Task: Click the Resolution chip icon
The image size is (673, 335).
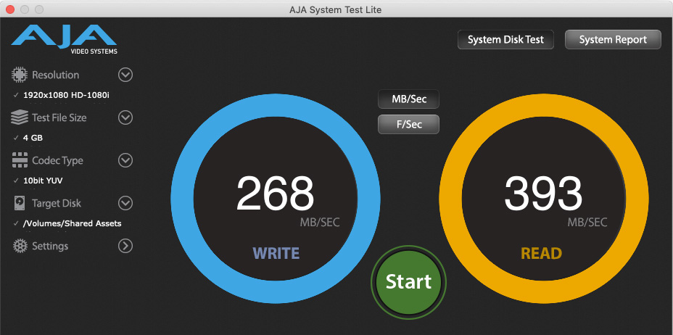Action: pyautogui.click(x=20, y=75)
